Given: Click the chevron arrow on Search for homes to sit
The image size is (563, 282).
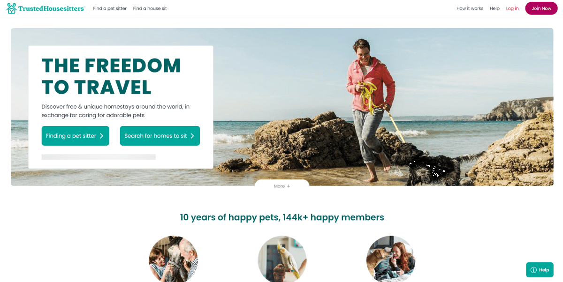Looking at the screenshot, I should 192,136.
